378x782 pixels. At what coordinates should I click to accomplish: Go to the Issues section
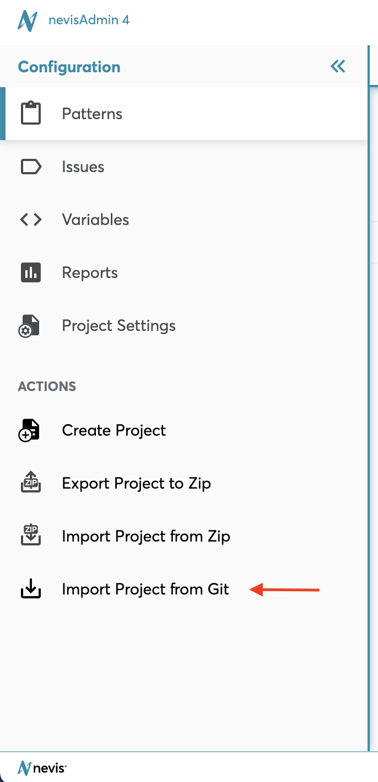coord(83,167)
